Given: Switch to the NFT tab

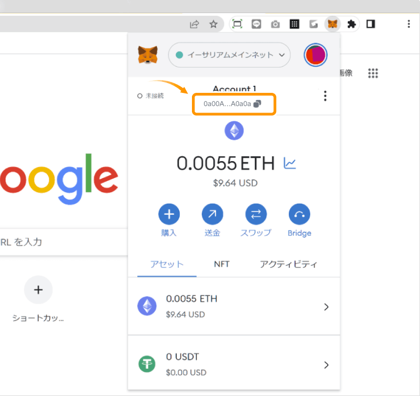Looking at the screenshot, I should 222,264.
